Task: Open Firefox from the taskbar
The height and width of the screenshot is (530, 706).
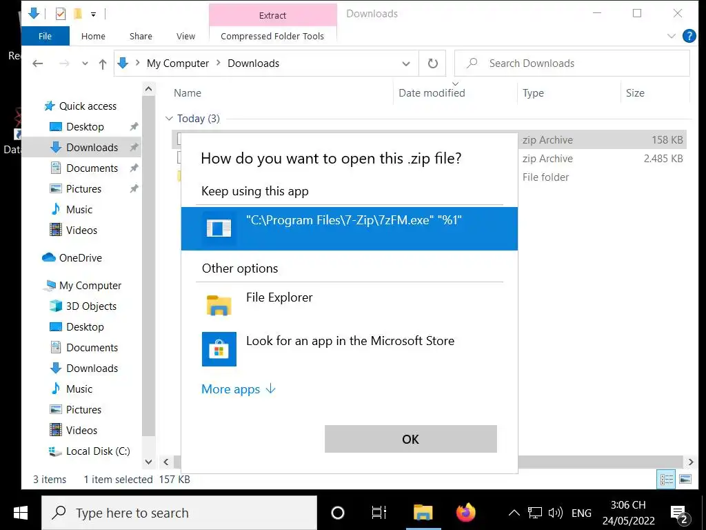Action: pyautogui.click(x=465, y=513)
